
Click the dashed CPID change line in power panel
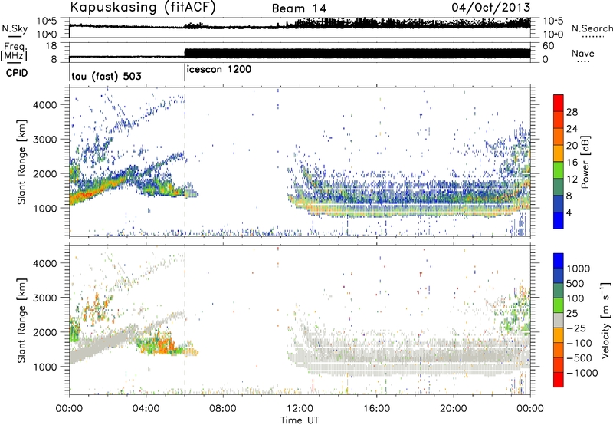[x=185, y=162]
